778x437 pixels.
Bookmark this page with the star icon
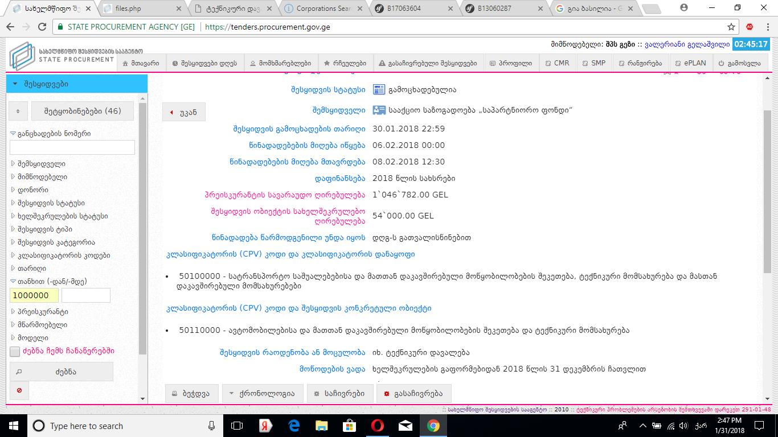[731, 27]
